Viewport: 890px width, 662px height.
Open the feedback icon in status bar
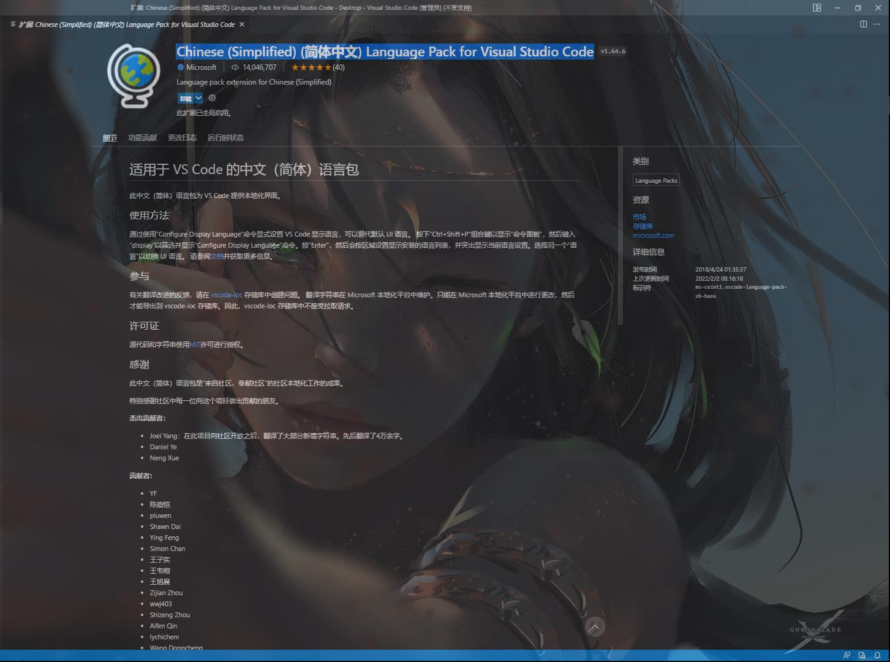847,655
